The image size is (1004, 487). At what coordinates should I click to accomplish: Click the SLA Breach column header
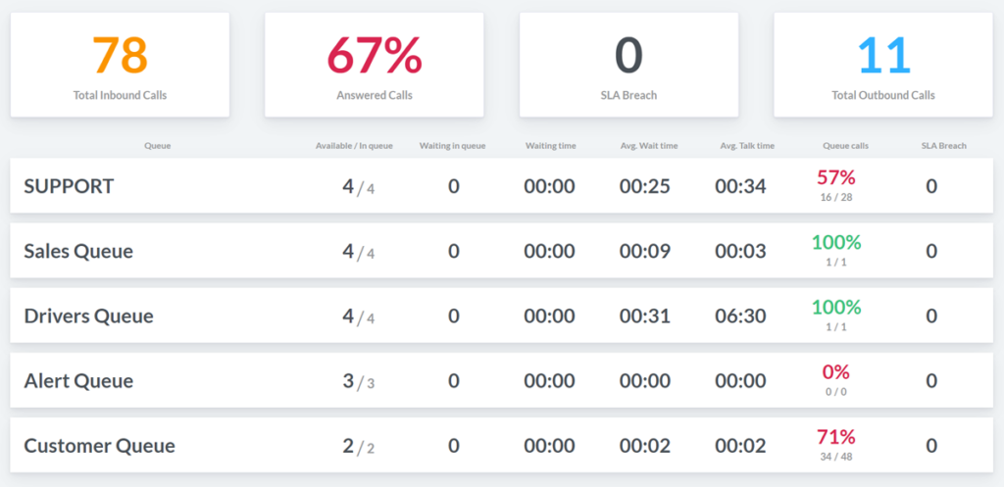tap(943, 146)
